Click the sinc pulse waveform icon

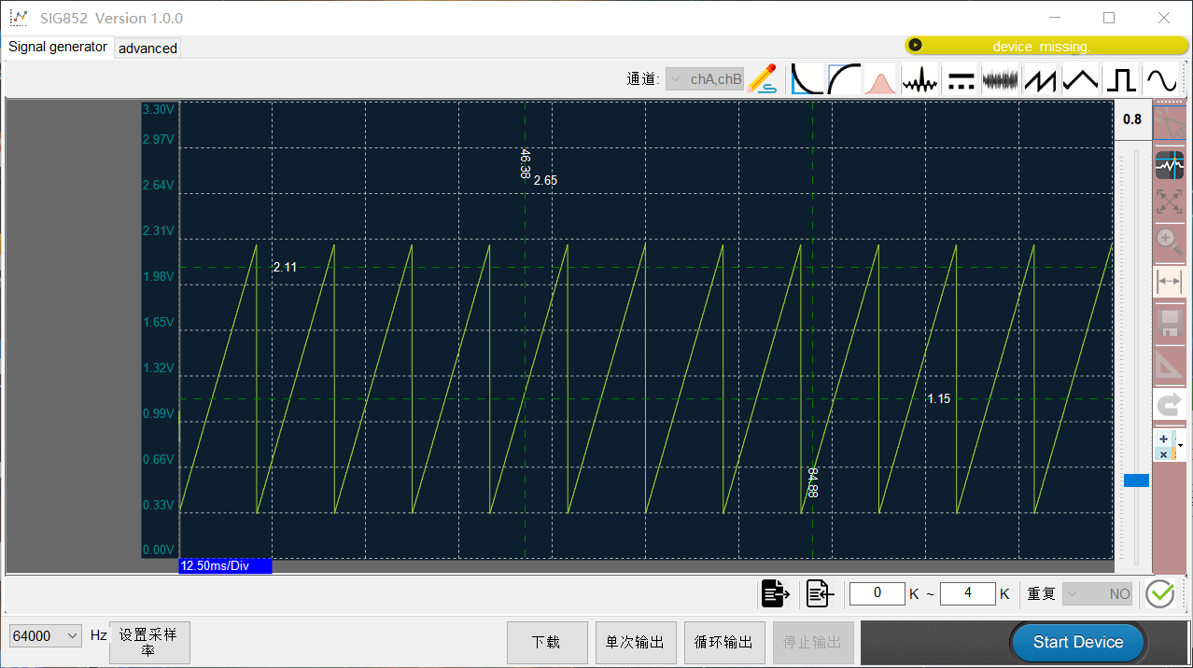tap(919, 79)
